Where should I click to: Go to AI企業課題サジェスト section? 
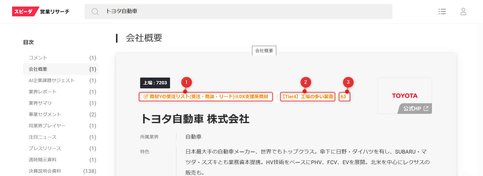tap(52, 81)
